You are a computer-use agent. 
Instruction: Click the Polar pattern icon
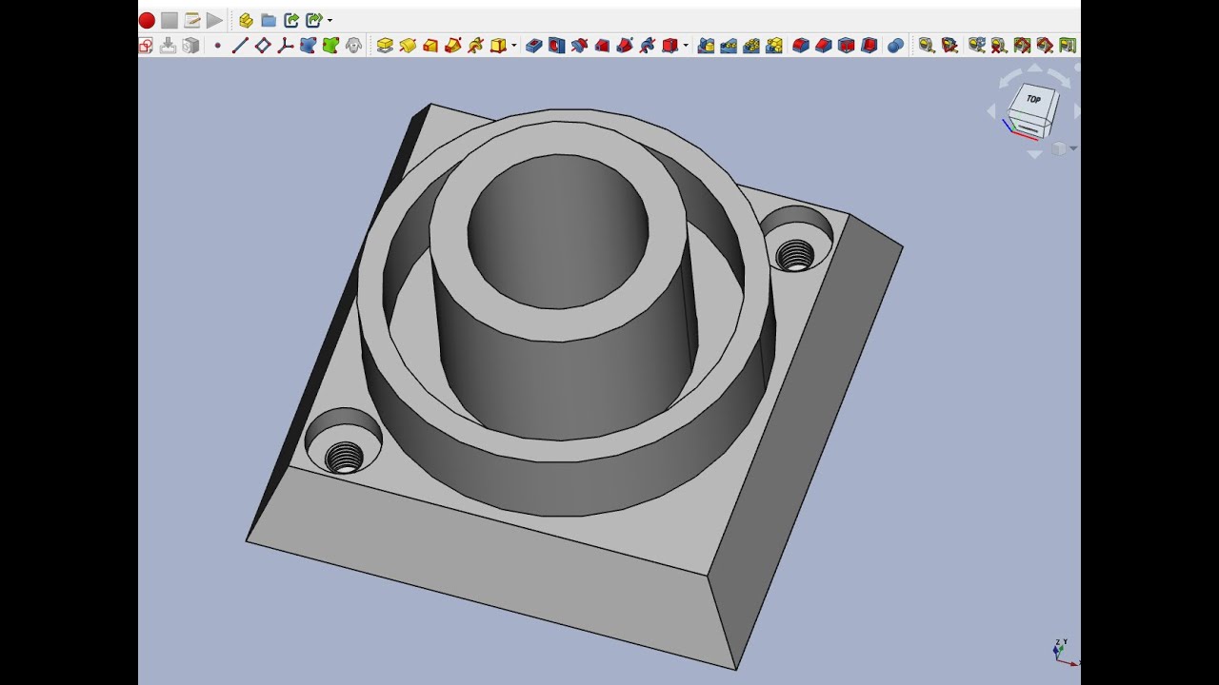point(751,45)
